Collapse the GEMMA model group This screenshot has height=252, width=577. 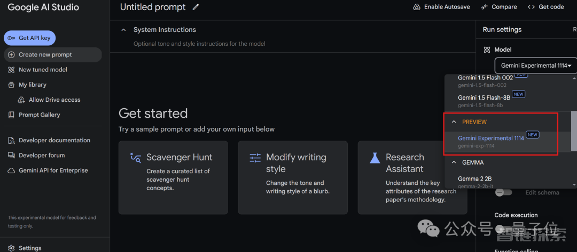454,162
